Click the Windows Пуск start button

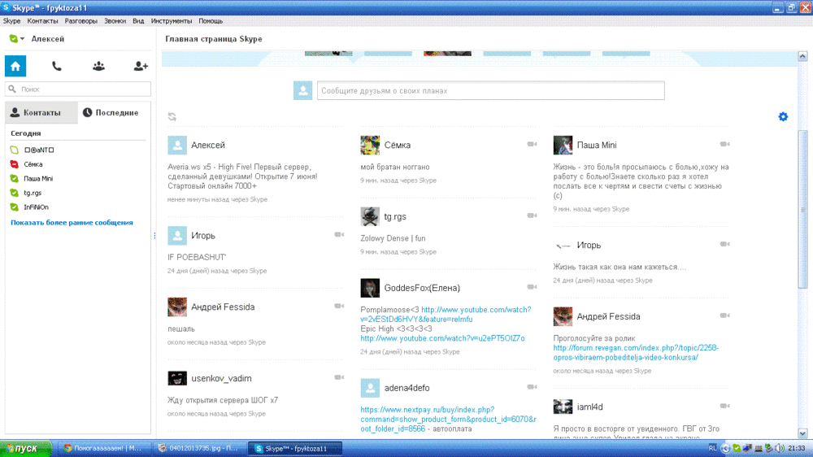[26, 448]
